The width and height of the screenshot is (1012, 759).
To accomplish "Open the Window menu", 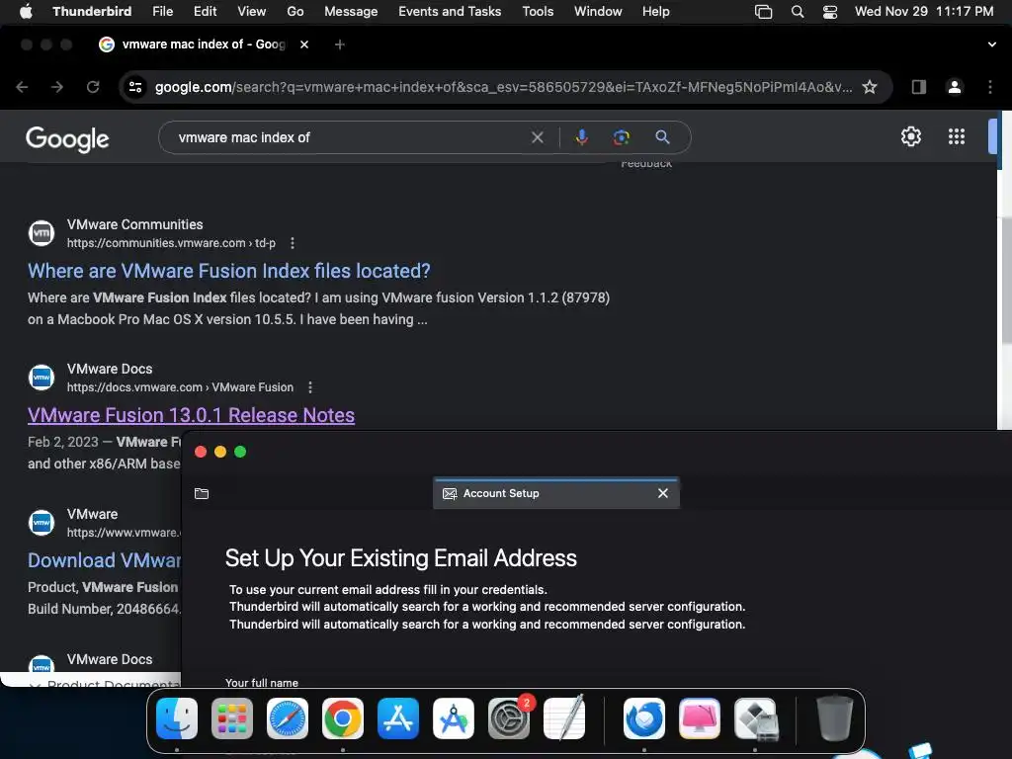I will [x=598, y=11].
